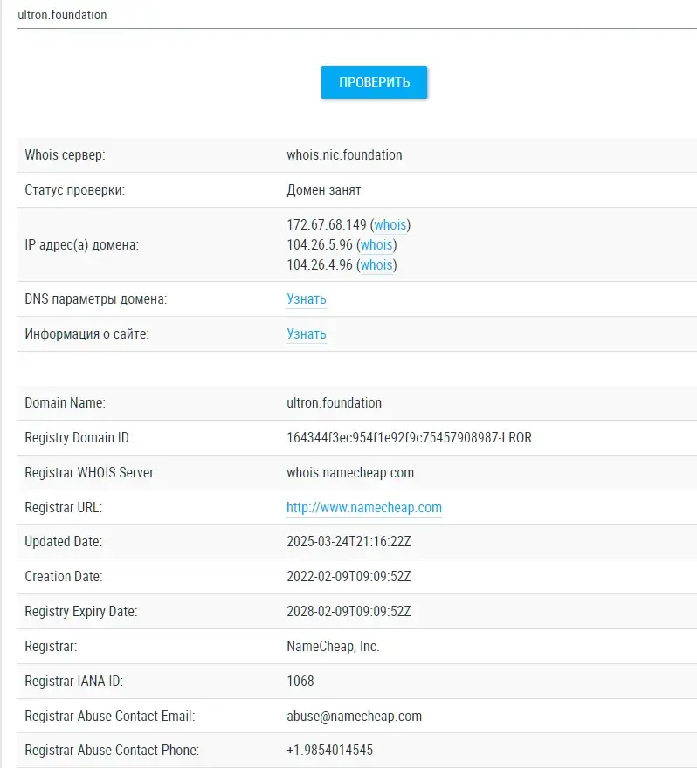Click the Registry Domain ID value
The image size is (697, 768).
(x=409, y=438)
